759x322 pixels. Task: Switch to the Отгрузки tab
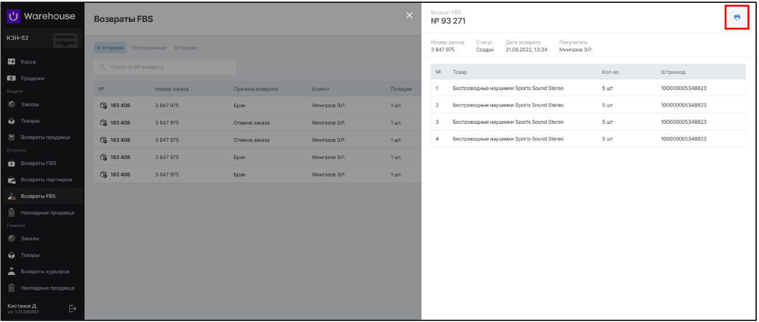(185, 47)
